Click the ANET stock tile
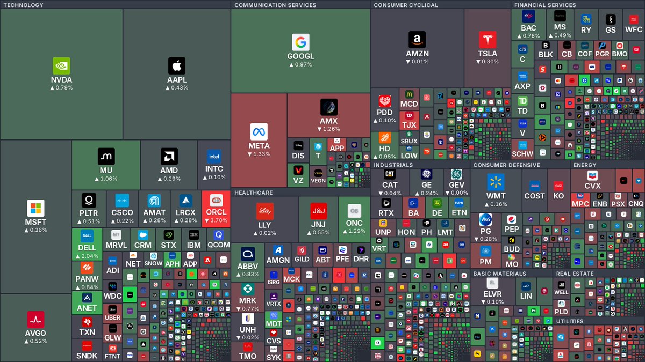Viewport: 645px width, 362px height. point(87,303)
